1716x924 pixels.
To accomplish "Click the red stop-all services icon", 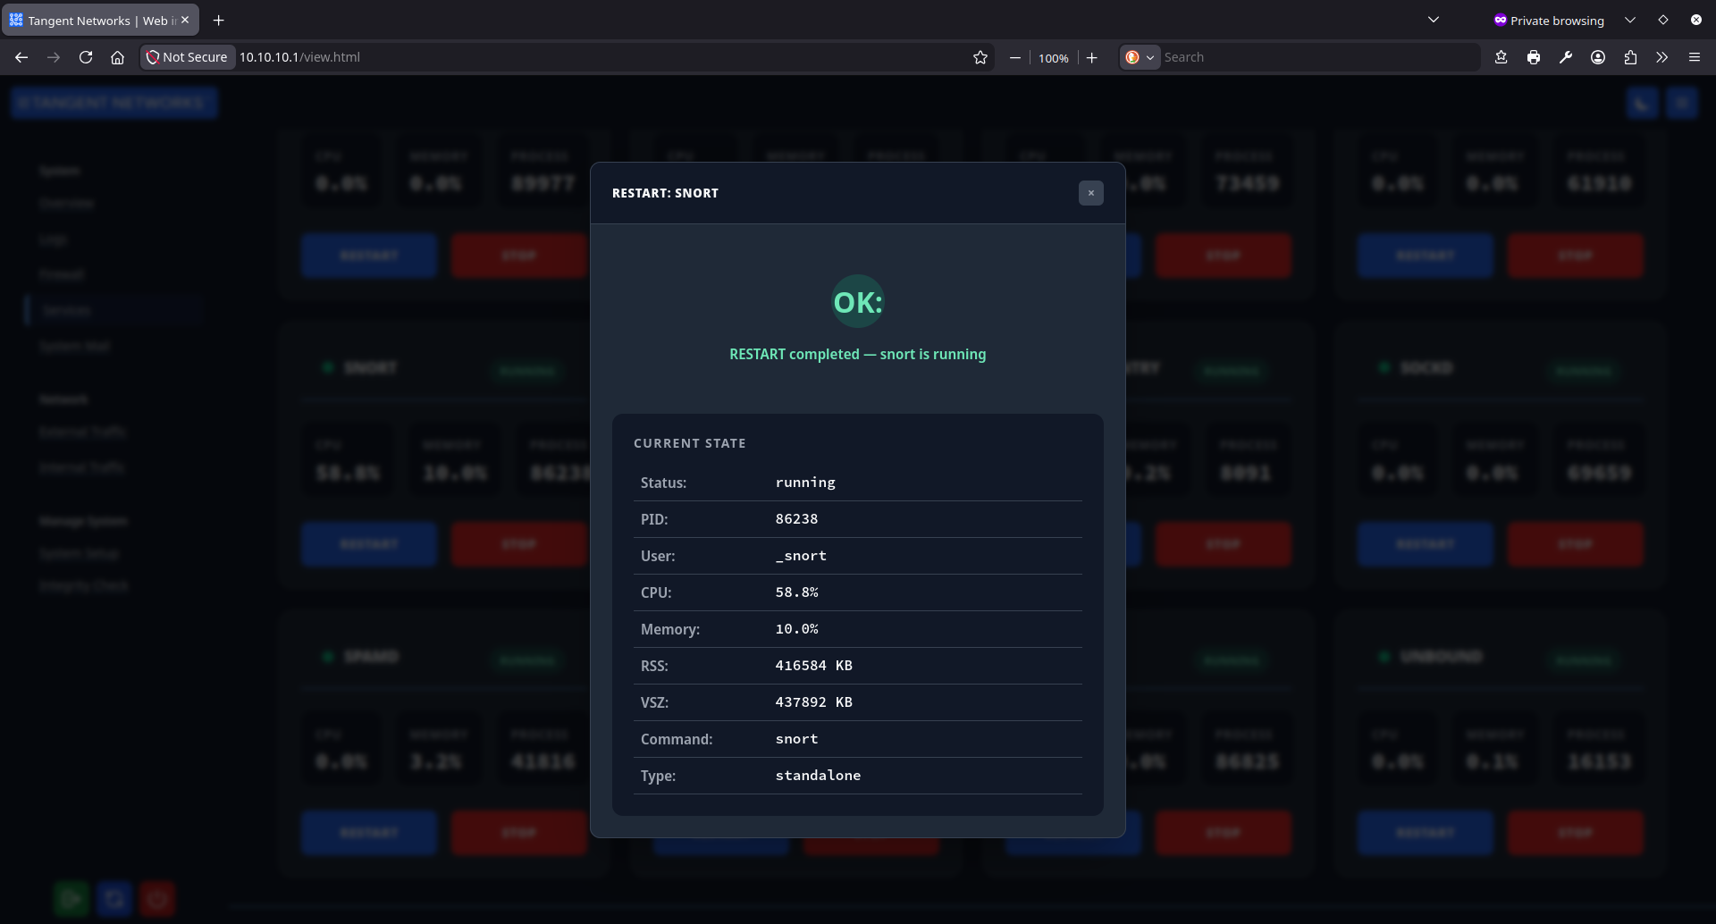I will point(157,898).
